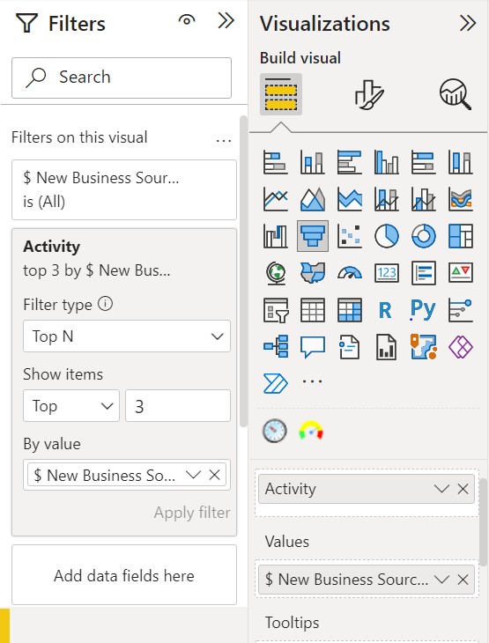Get more visuals via the ellipsis

pyautogui.click(x=312, y=381)
